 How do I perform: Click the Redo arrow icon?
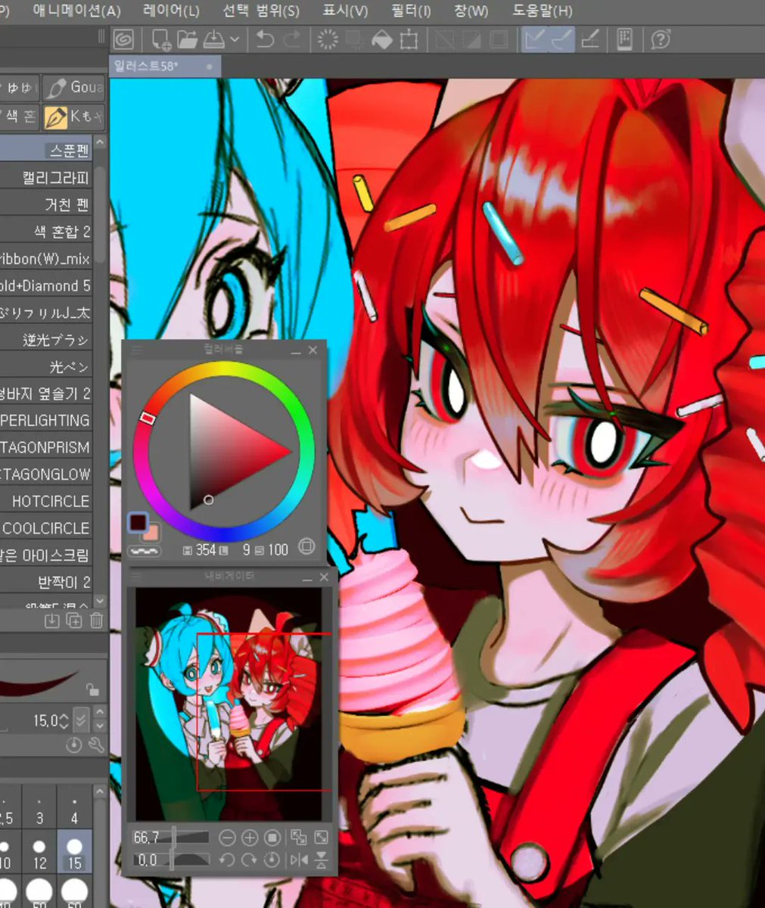coord(291,39)
